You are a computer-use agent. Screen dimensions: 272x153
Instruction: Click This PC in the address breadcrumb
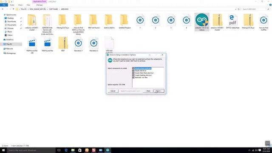(x=24, y=9)
